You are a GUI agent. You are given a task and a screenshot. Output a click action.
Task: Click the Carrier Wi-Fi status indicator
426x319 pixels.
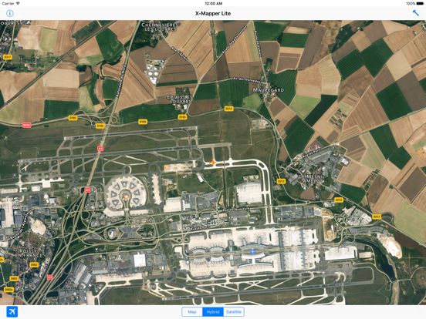(x=11, y=3)
